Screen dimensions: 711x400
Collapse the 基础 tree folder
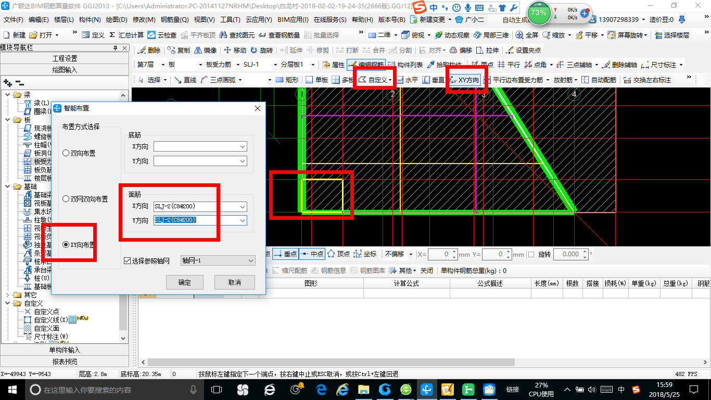pos(8,186)
